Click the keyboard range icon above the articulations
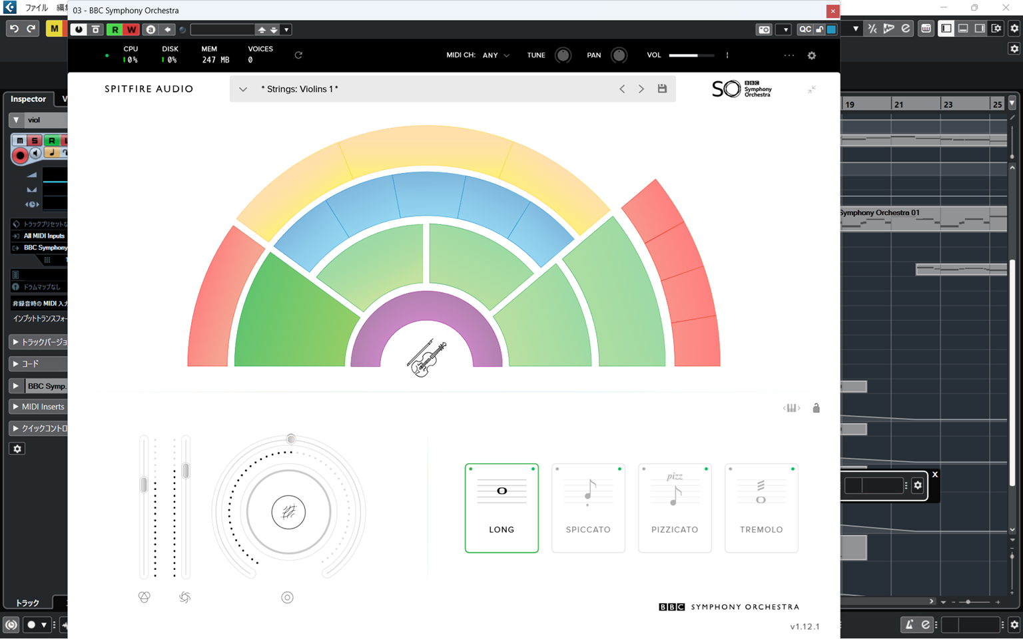This screenshot has width=1023, height=639. click(791, 408)
